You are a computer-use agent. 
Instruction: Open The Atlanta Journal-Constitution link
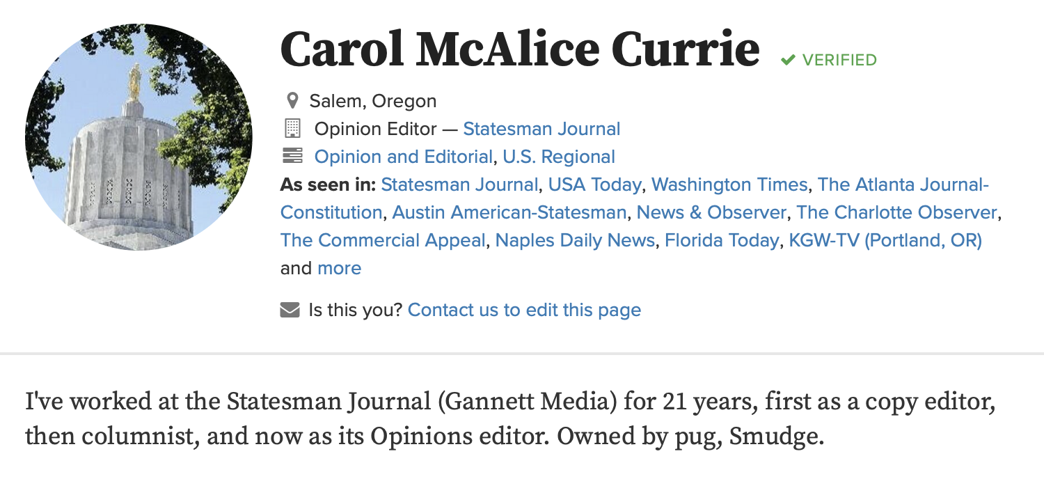pos(903,184)
